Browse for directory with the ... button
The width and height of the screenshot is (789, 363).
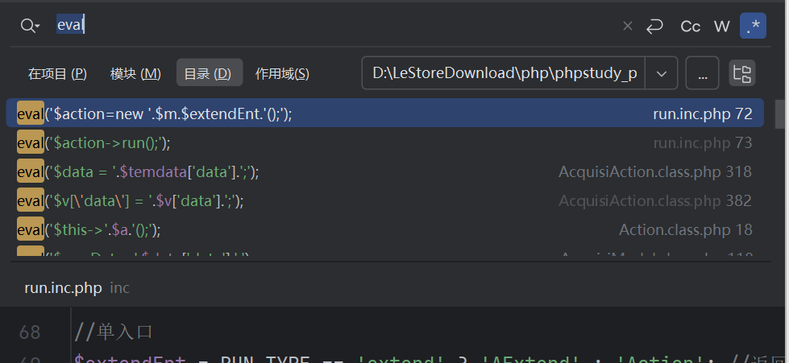coord(702,73)
